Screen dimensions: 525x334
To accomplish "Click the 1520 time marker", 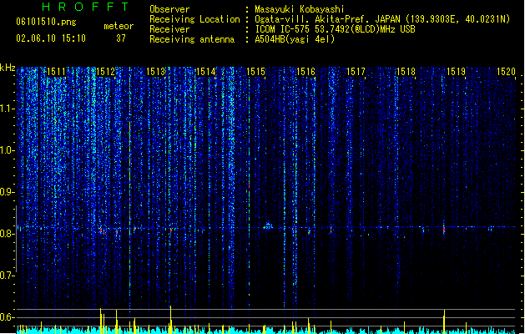I will 506,72.
